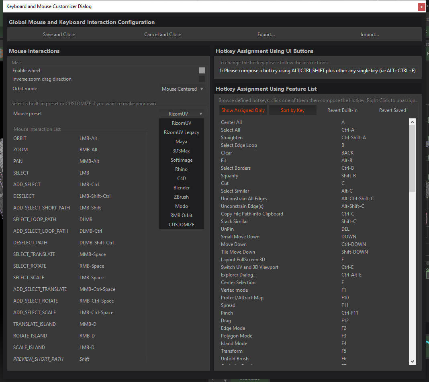This screenshot has width=429, height=382.
Task: Toggle Show Assigned Only filter
Action: pos(243,110)
